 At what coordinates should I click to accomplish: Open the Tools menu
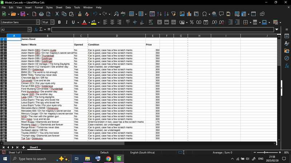[77, 7]
